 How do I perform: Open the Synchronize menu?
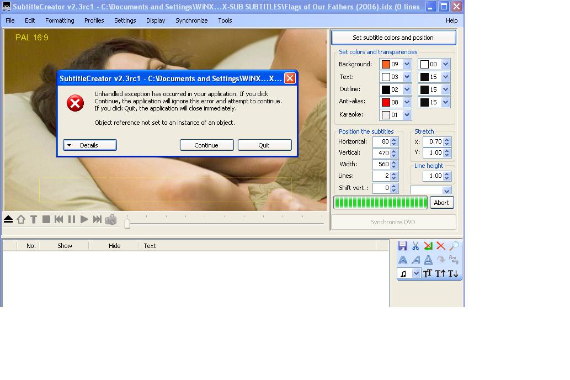tap(191, 20)
